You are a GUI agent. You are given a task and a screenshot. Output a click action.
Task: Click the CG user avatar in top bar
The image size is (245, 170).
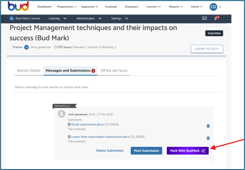click(x=213, y=7)
